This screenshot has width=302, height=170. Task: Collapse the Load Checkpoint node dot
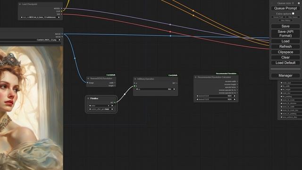(20, 4)
